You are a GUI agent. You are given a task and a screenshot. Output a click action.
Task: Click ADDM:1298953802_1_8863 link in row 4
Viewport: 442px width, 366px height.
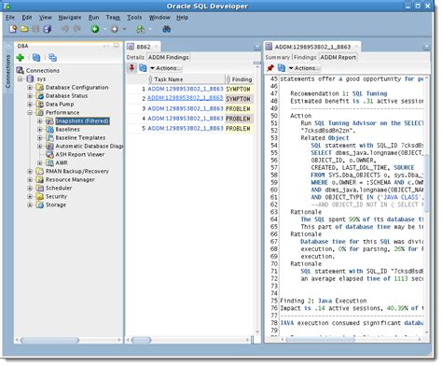tap(186, 119)
